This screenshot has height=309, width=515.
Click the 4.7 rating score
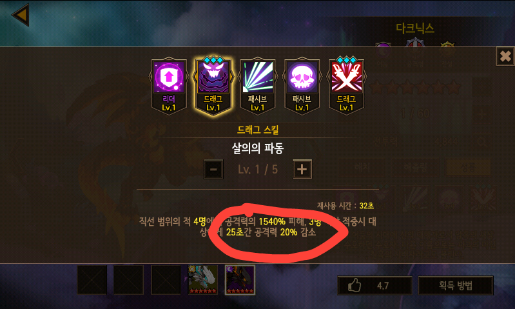383,286
